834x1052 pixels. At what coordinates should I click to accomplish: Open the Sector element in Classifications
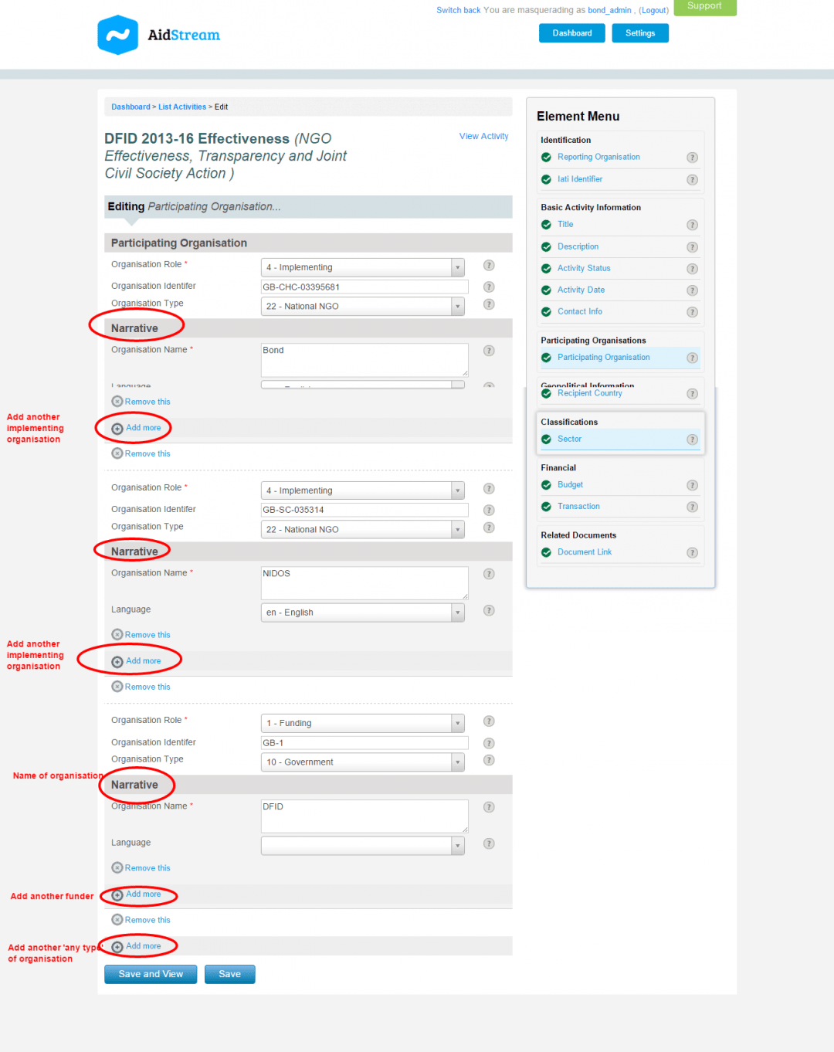[x=569, y=439]
